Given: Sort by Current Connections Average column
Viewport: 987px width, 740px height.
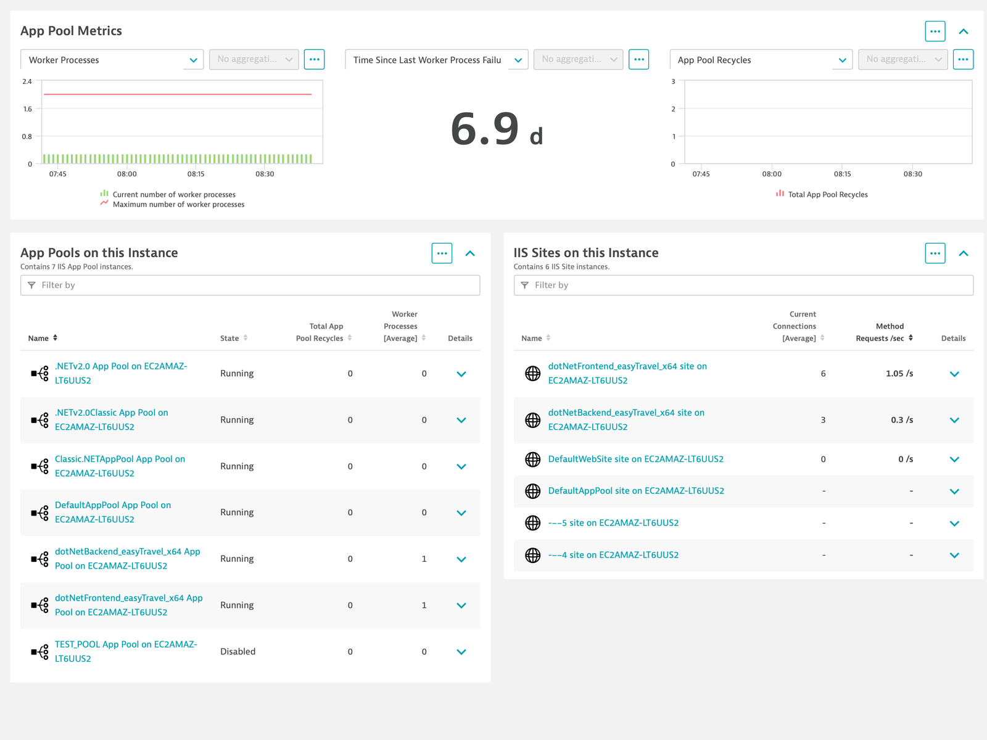Looking at the screenshot, I should (x=798, y=326).
